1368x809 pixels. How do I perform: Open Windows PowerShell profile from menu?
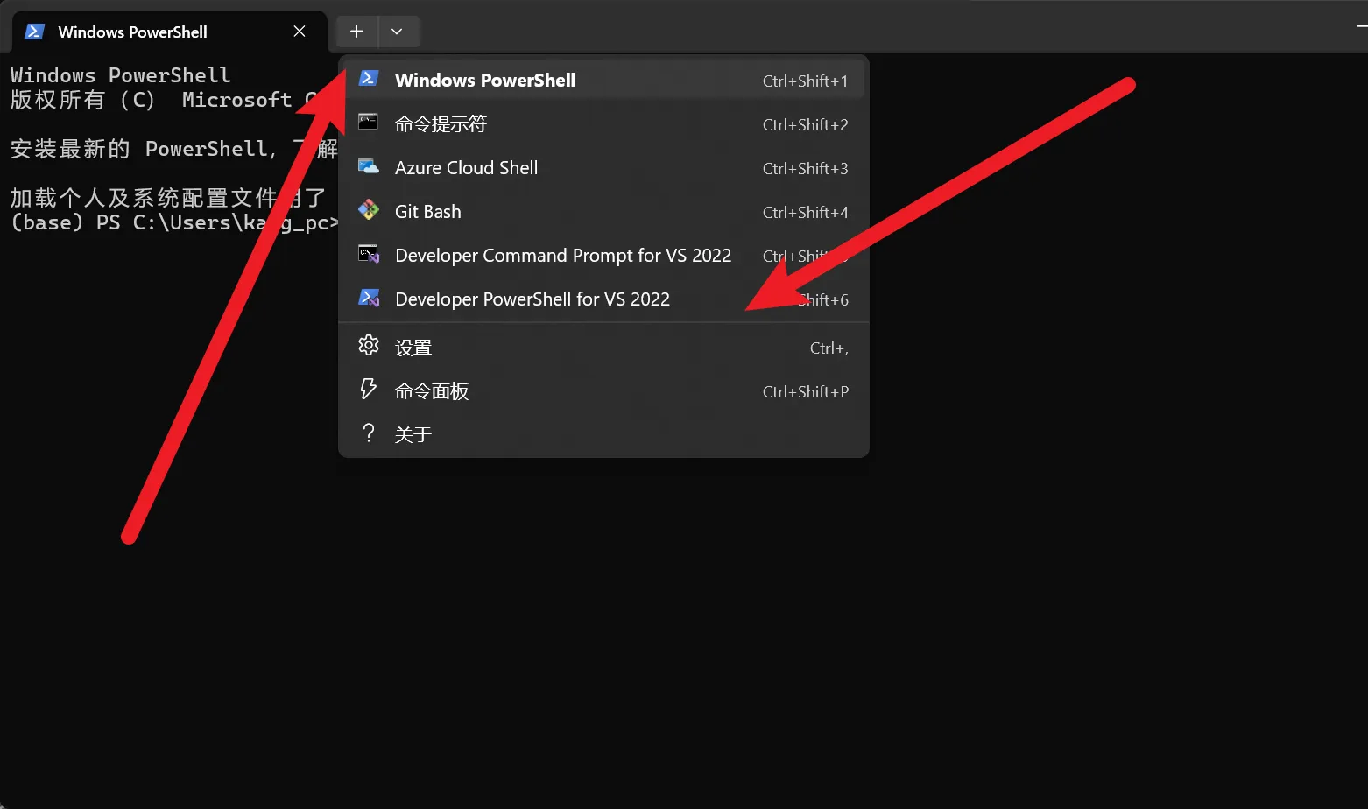603,80
